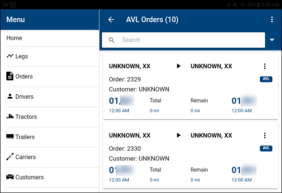The height and width of the screenshot is (193, 282).
Task: Click the Legs chart icon in menu
Action: pos(10,56)
